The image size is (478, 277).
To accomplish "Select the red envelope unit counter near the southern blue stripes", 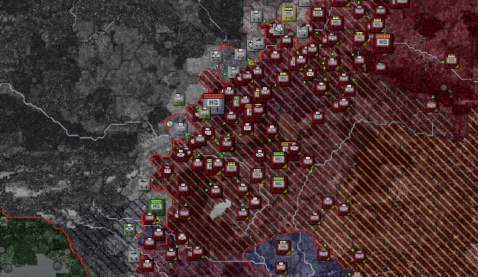I will click(182, 238).
